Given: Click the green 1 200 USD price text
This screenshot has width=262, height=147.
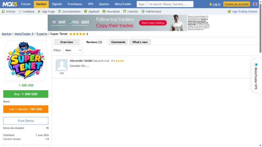Looking at the screenshot, I should [26, 85].
